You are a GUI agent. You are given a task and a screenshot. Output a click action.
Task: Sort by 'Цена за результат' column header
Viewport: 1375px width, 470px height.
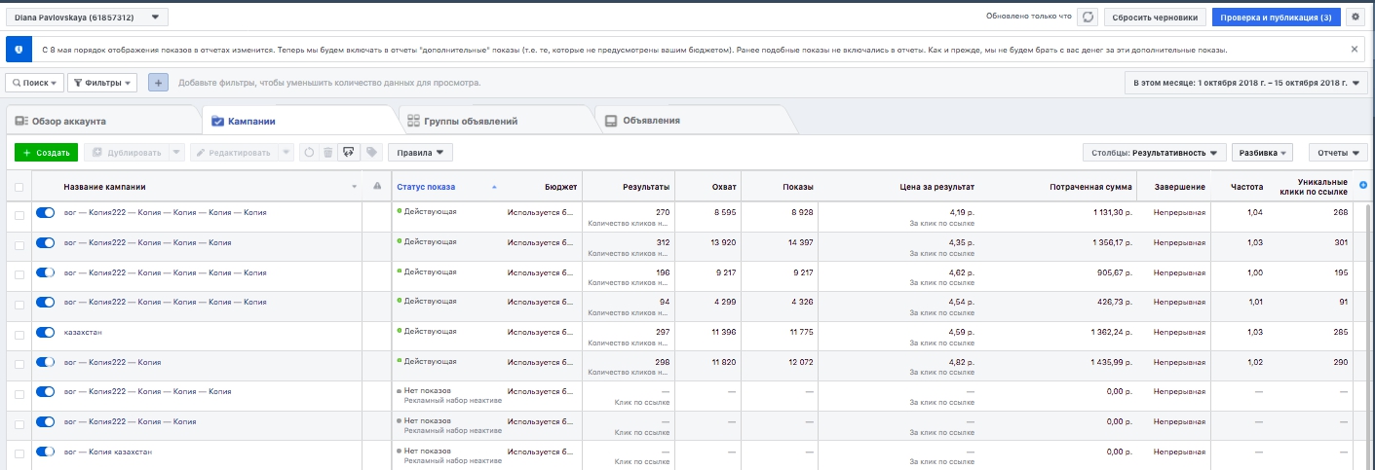[936, 187]
